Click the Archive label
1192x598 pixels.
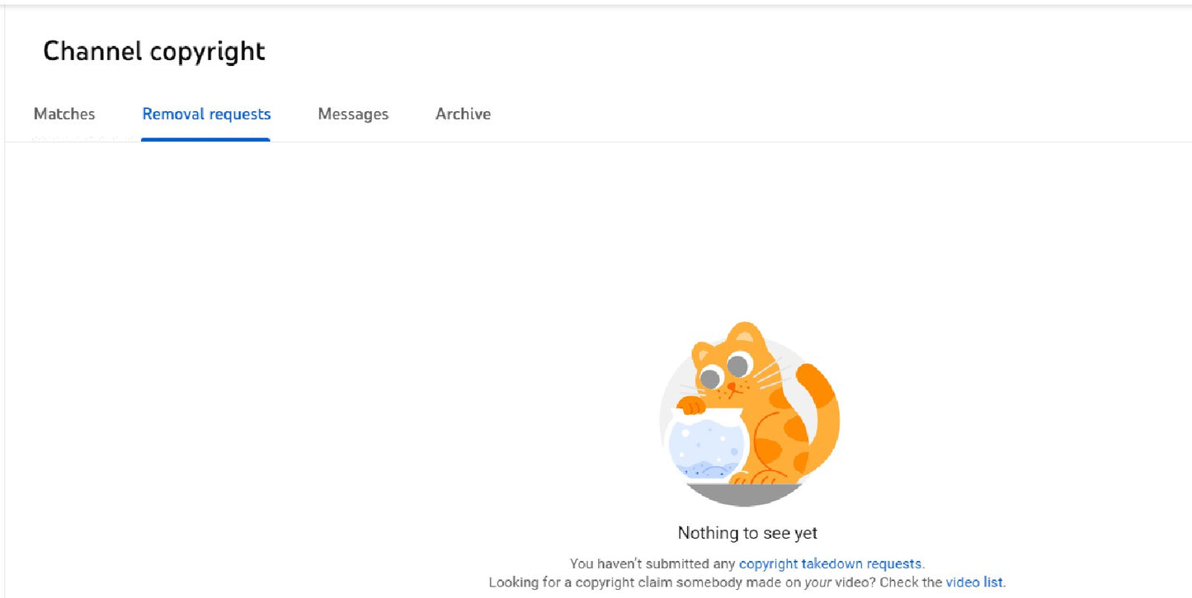point(463,114)
